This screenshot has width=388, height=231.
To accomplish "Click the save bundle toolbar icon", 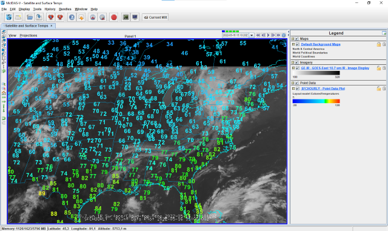I will [x=39, y=18].
